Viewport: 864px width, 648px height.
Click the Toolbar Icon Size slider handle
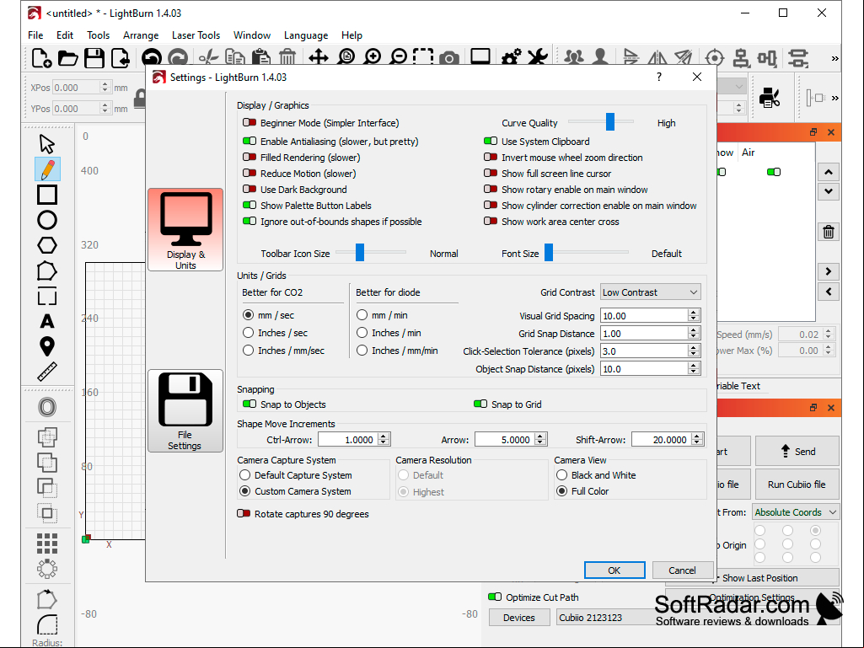tap(360, 252)
